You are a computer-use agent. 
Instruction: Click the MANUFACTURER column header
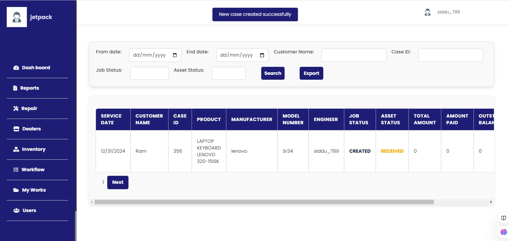(252, 119)
